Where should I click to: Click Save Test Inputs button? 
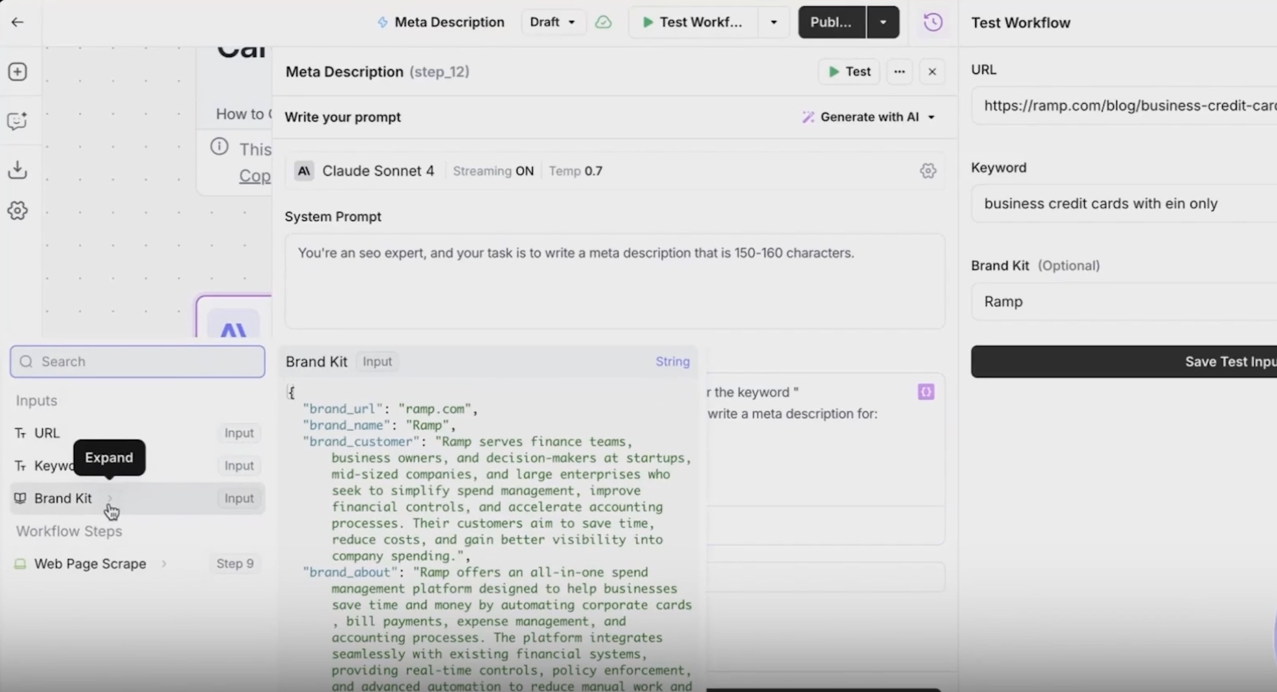click(x=1124, y=361)
